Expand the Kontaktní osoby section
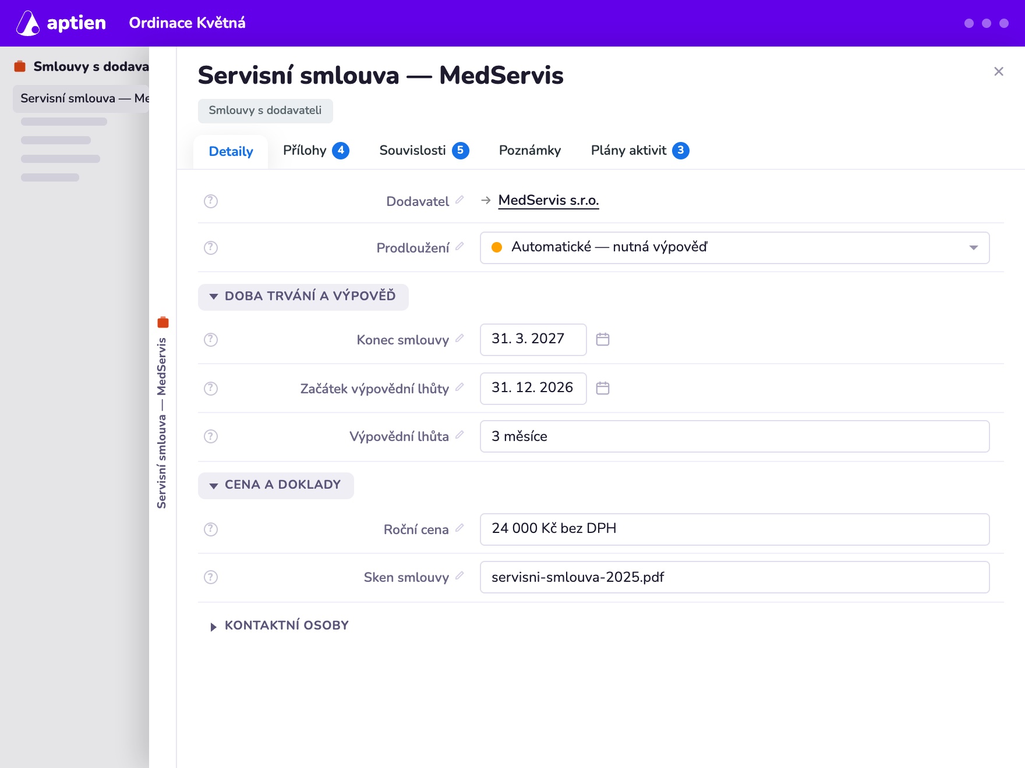This screenshot has width=1025, height=768. (280, 626)
